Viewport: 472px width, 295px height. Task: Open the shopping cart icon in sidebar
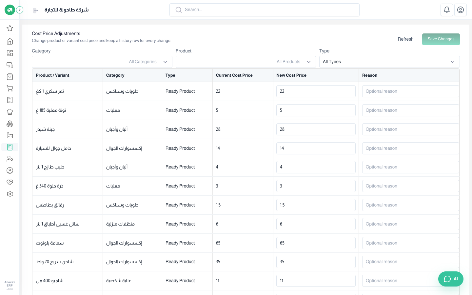tap(10, 88)
